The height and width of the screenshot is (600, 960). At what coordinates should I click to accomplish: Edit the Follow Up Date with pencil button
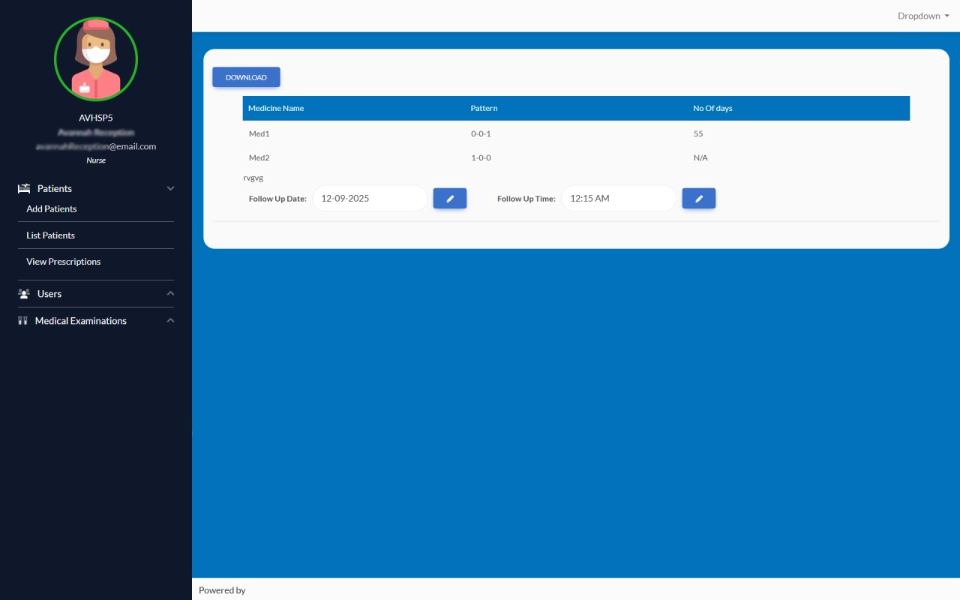450,199
